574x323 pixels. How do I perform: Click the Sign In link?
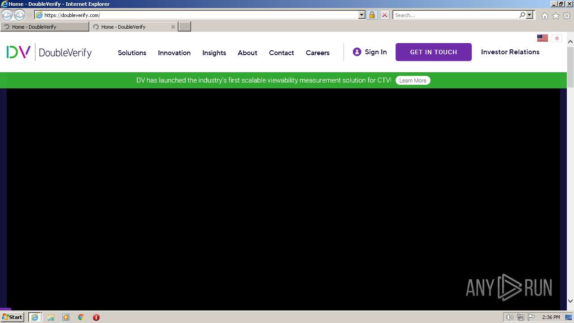pos(376,52)
